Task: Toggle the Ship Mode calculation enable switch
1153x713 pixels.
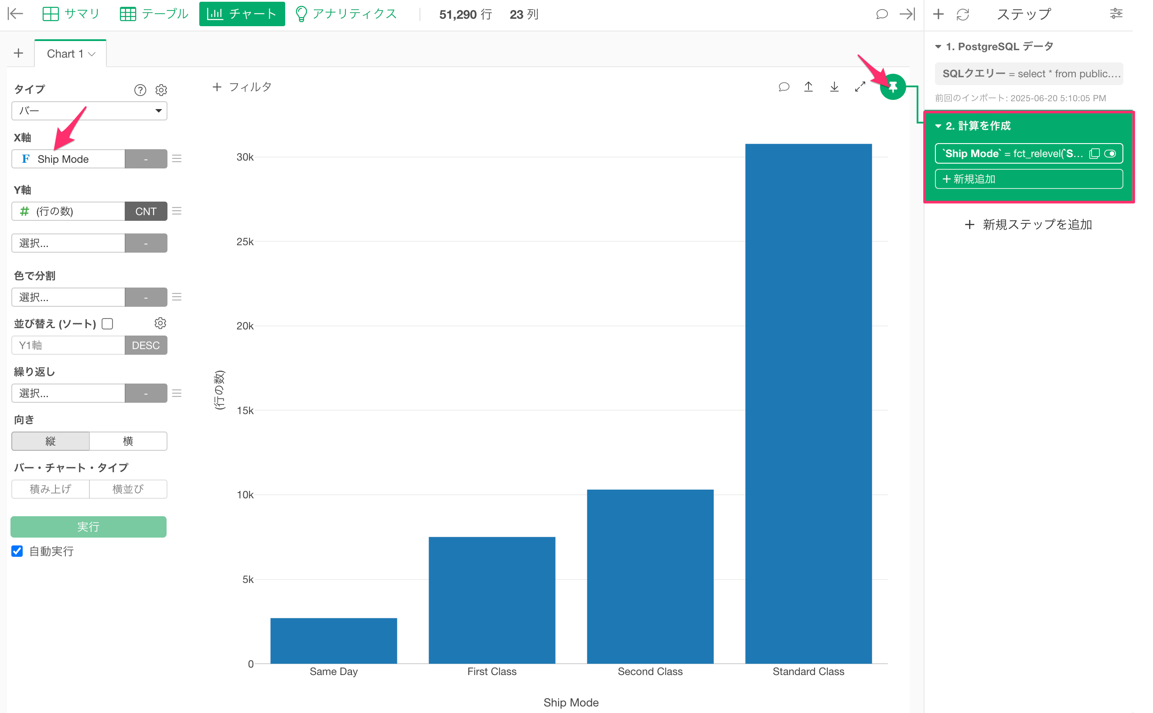Action: 1110,154
